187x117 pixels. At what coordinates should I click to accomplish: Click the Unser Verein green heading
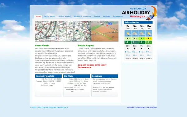point(42,46)
